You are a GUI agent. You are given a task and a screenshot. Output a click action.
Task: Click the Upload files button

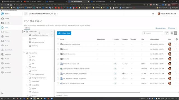(x=64, y=33)
